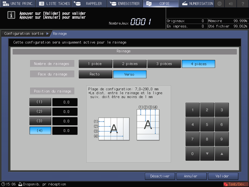This screenshot has width=249, height=187.
Task: Tap keypad digit 6
Action: coord(222,124)
